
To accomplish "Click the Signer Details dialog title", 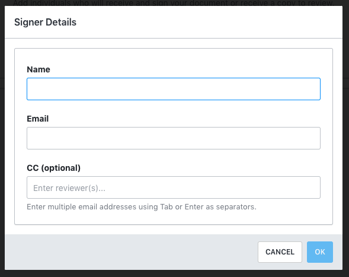I will pyautogui.click(x=45, y=22).
